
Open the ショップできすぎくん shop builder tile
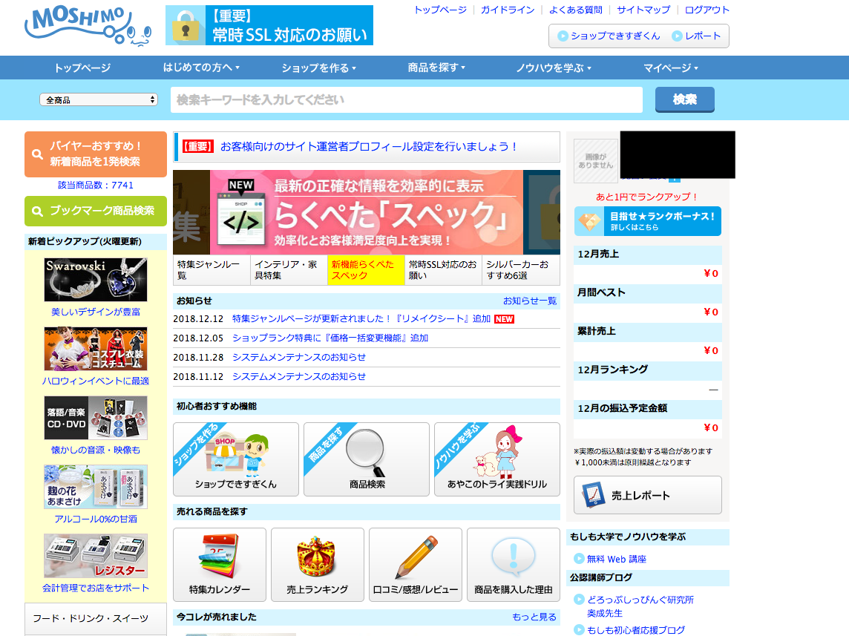click(235, 459)
